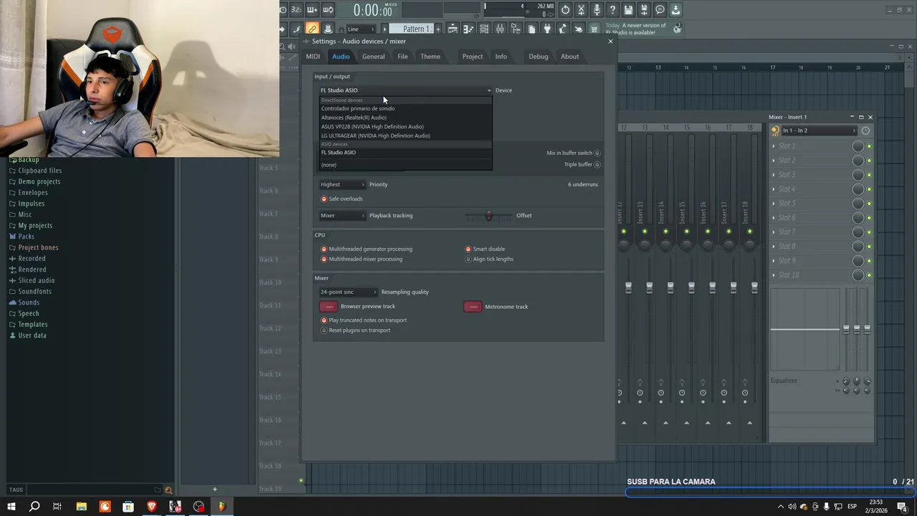Switch to the About tab
Screen dimensions: 917x516
570,57
